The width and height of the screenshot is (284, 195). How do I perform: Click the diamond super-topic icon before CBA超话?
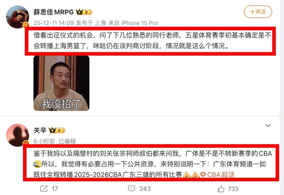point(203,175)
